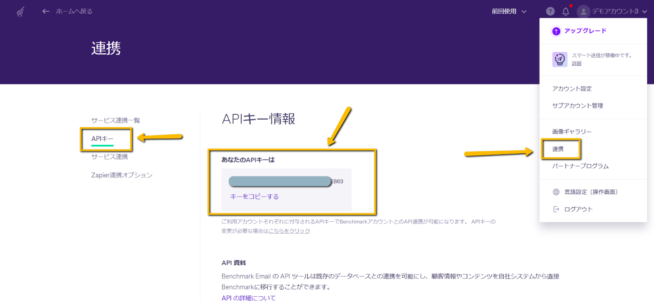The height and width of the screenshot is (301, 654).
Task: Select サービス連携一覧 in the sidebar
Action: [x=115, y=120]
